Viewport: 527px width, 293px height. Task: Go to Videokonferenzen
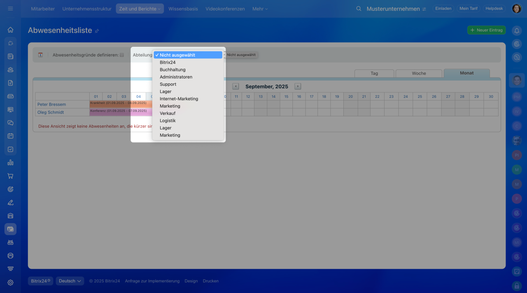[225, 9]
